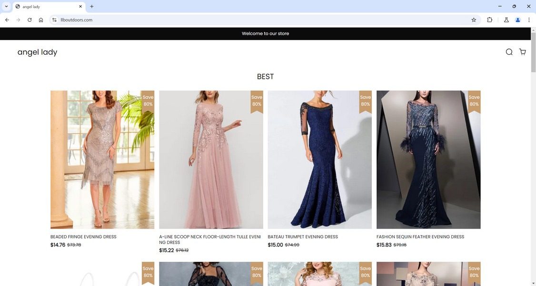
Task: Click Beaded Fringe Evening Dress title
Action: click(83, 237)
